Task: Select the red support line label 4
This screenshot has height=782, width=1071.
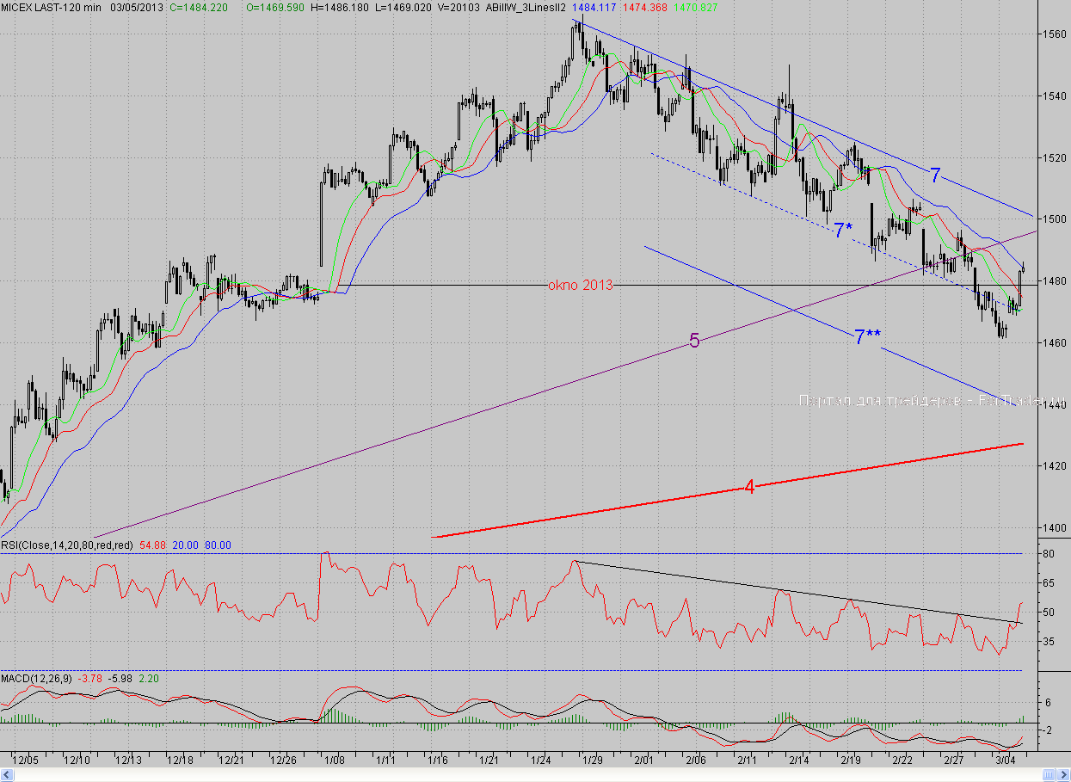Action: pos(749,488)
